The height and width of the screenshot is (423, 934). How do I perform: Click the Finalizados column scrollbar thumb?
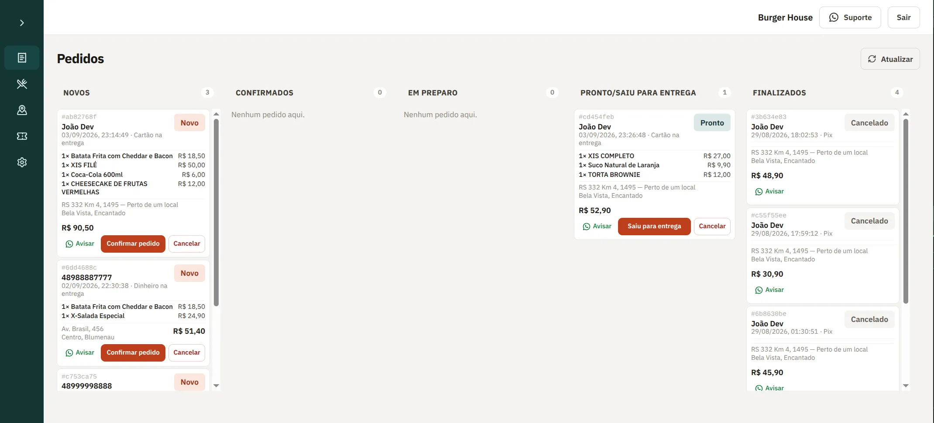906,211
